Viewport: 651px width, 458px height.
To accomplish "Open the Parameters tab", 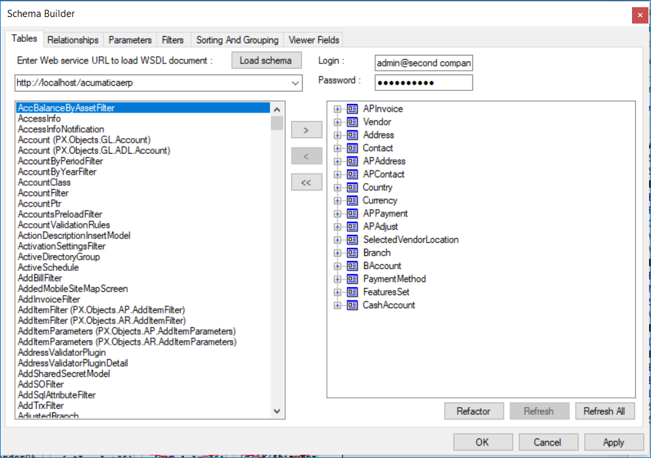I will (130, 40).
